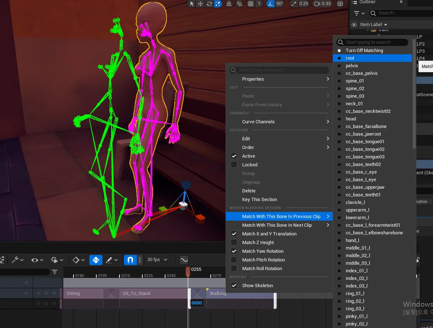Screen dimensions: 433x328
Task: Toggle rotation angle snapping icon
Action: point(270,4)
